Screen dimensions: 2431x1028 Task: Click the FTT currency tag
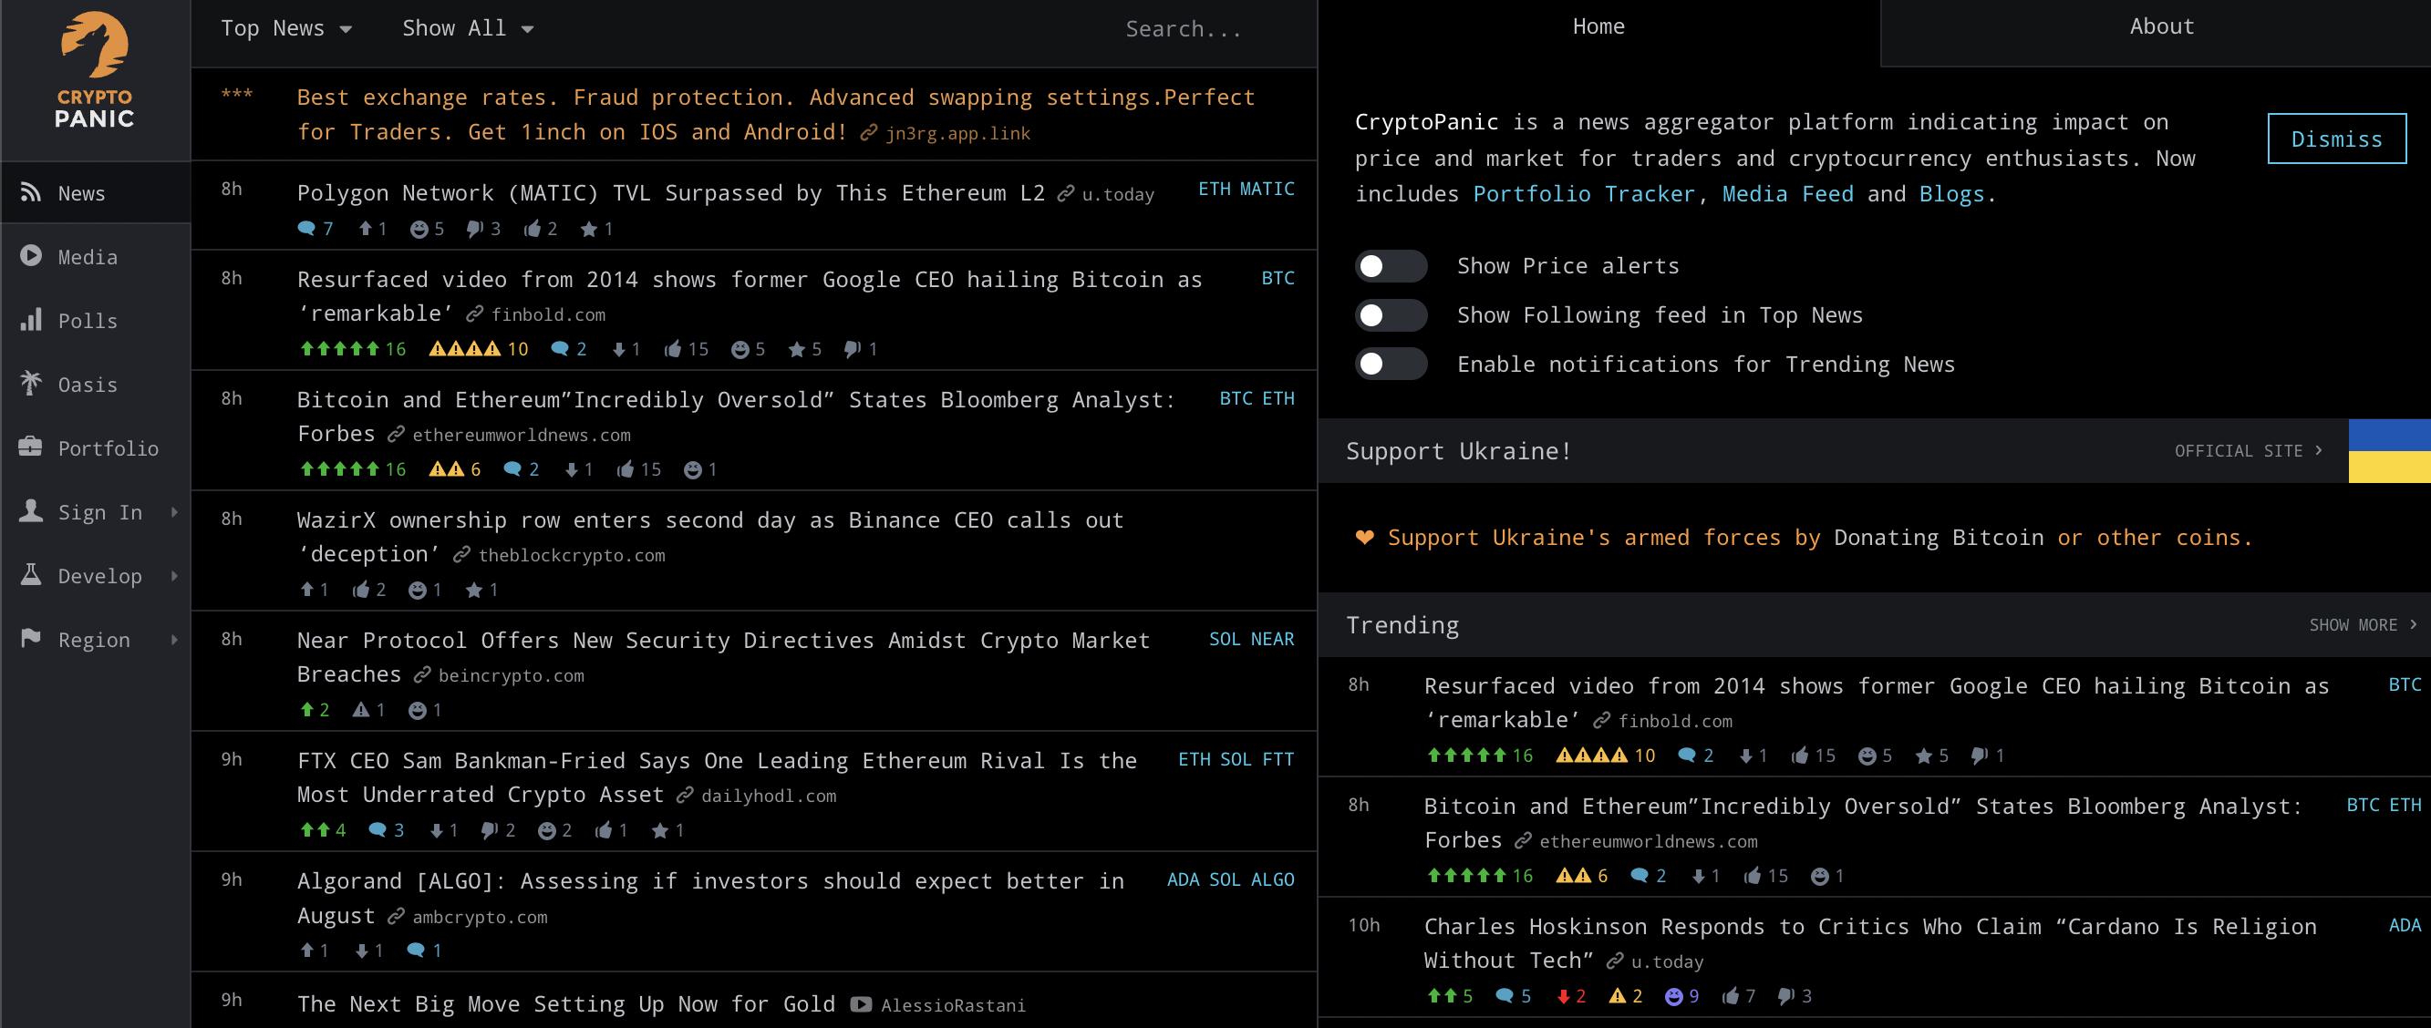pos(1278,759)
